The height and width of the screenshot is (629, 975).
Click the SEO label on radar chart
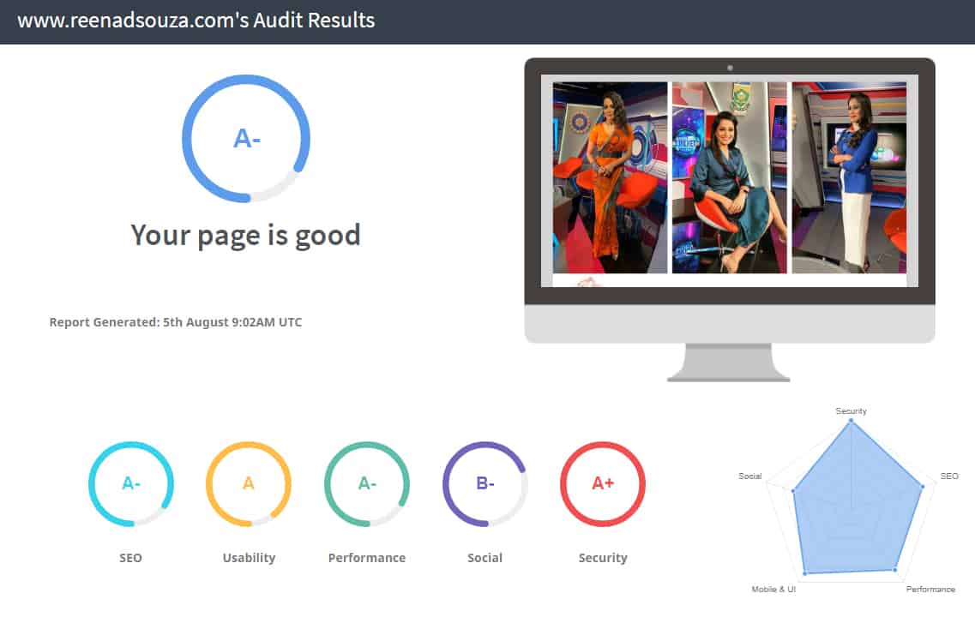[949, 476]
